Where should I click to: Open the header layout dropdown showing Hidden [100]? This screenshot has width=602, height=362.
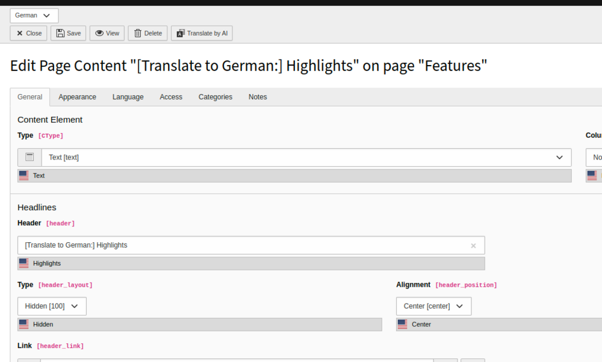[52, 306]
